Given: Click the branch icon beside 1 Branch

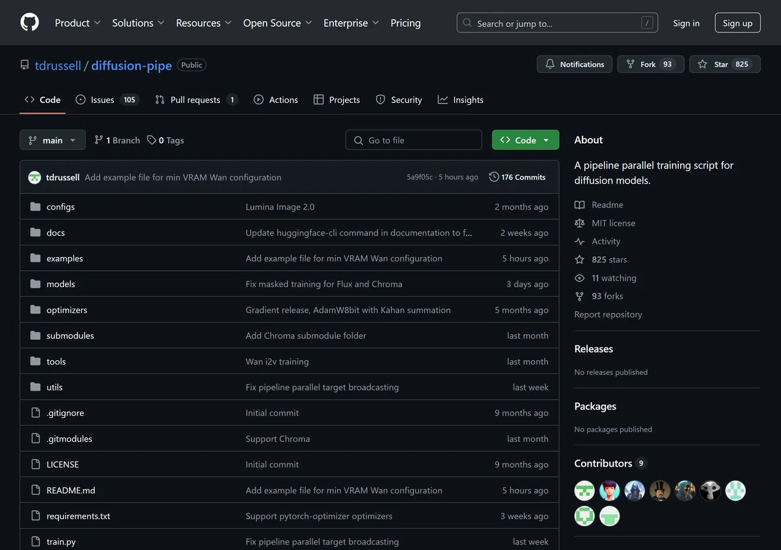Looking at the screenshot, I should click(99, 140).
